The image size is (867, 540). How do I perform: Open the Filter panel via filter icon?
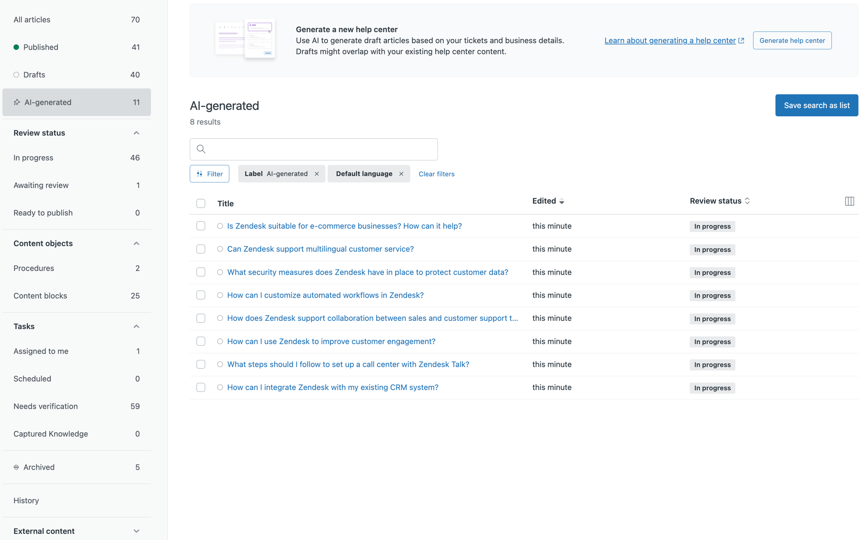200,173
